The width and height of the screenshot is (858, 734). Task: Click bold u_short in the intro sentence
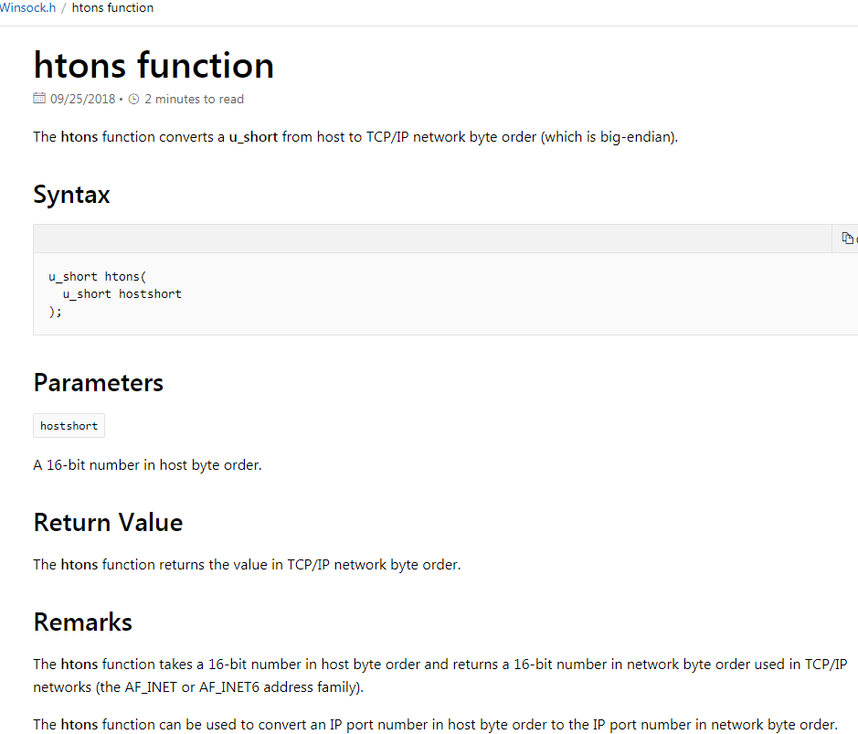tap(253, 137)
